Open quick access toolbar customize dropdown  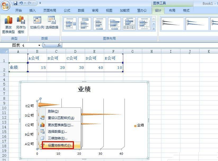(40, 3)
